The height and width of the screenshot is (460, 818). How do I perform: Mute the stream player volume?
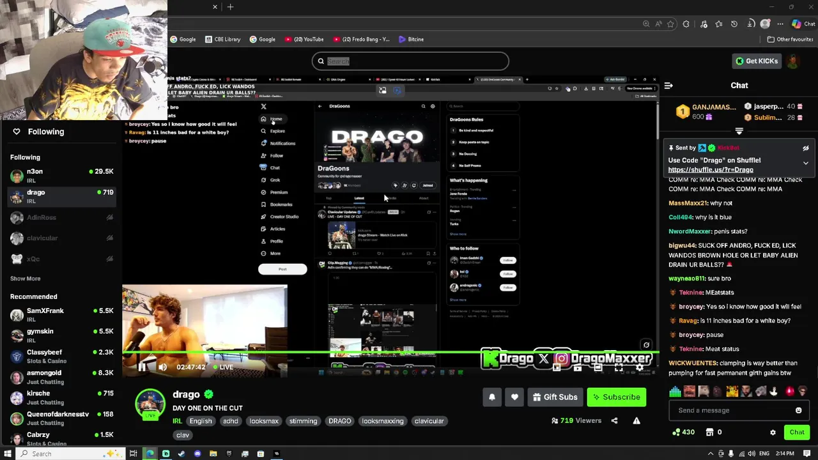pyautogui.click(x=162, y=367)
